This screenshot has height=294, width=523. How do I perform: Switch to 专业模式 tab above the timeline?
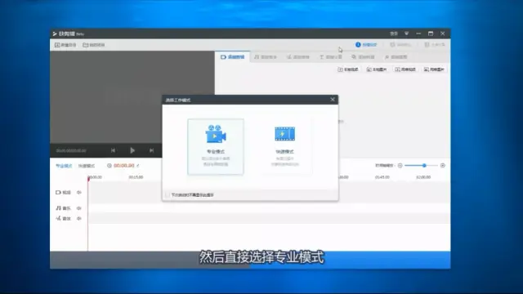(x=64, y=166)
